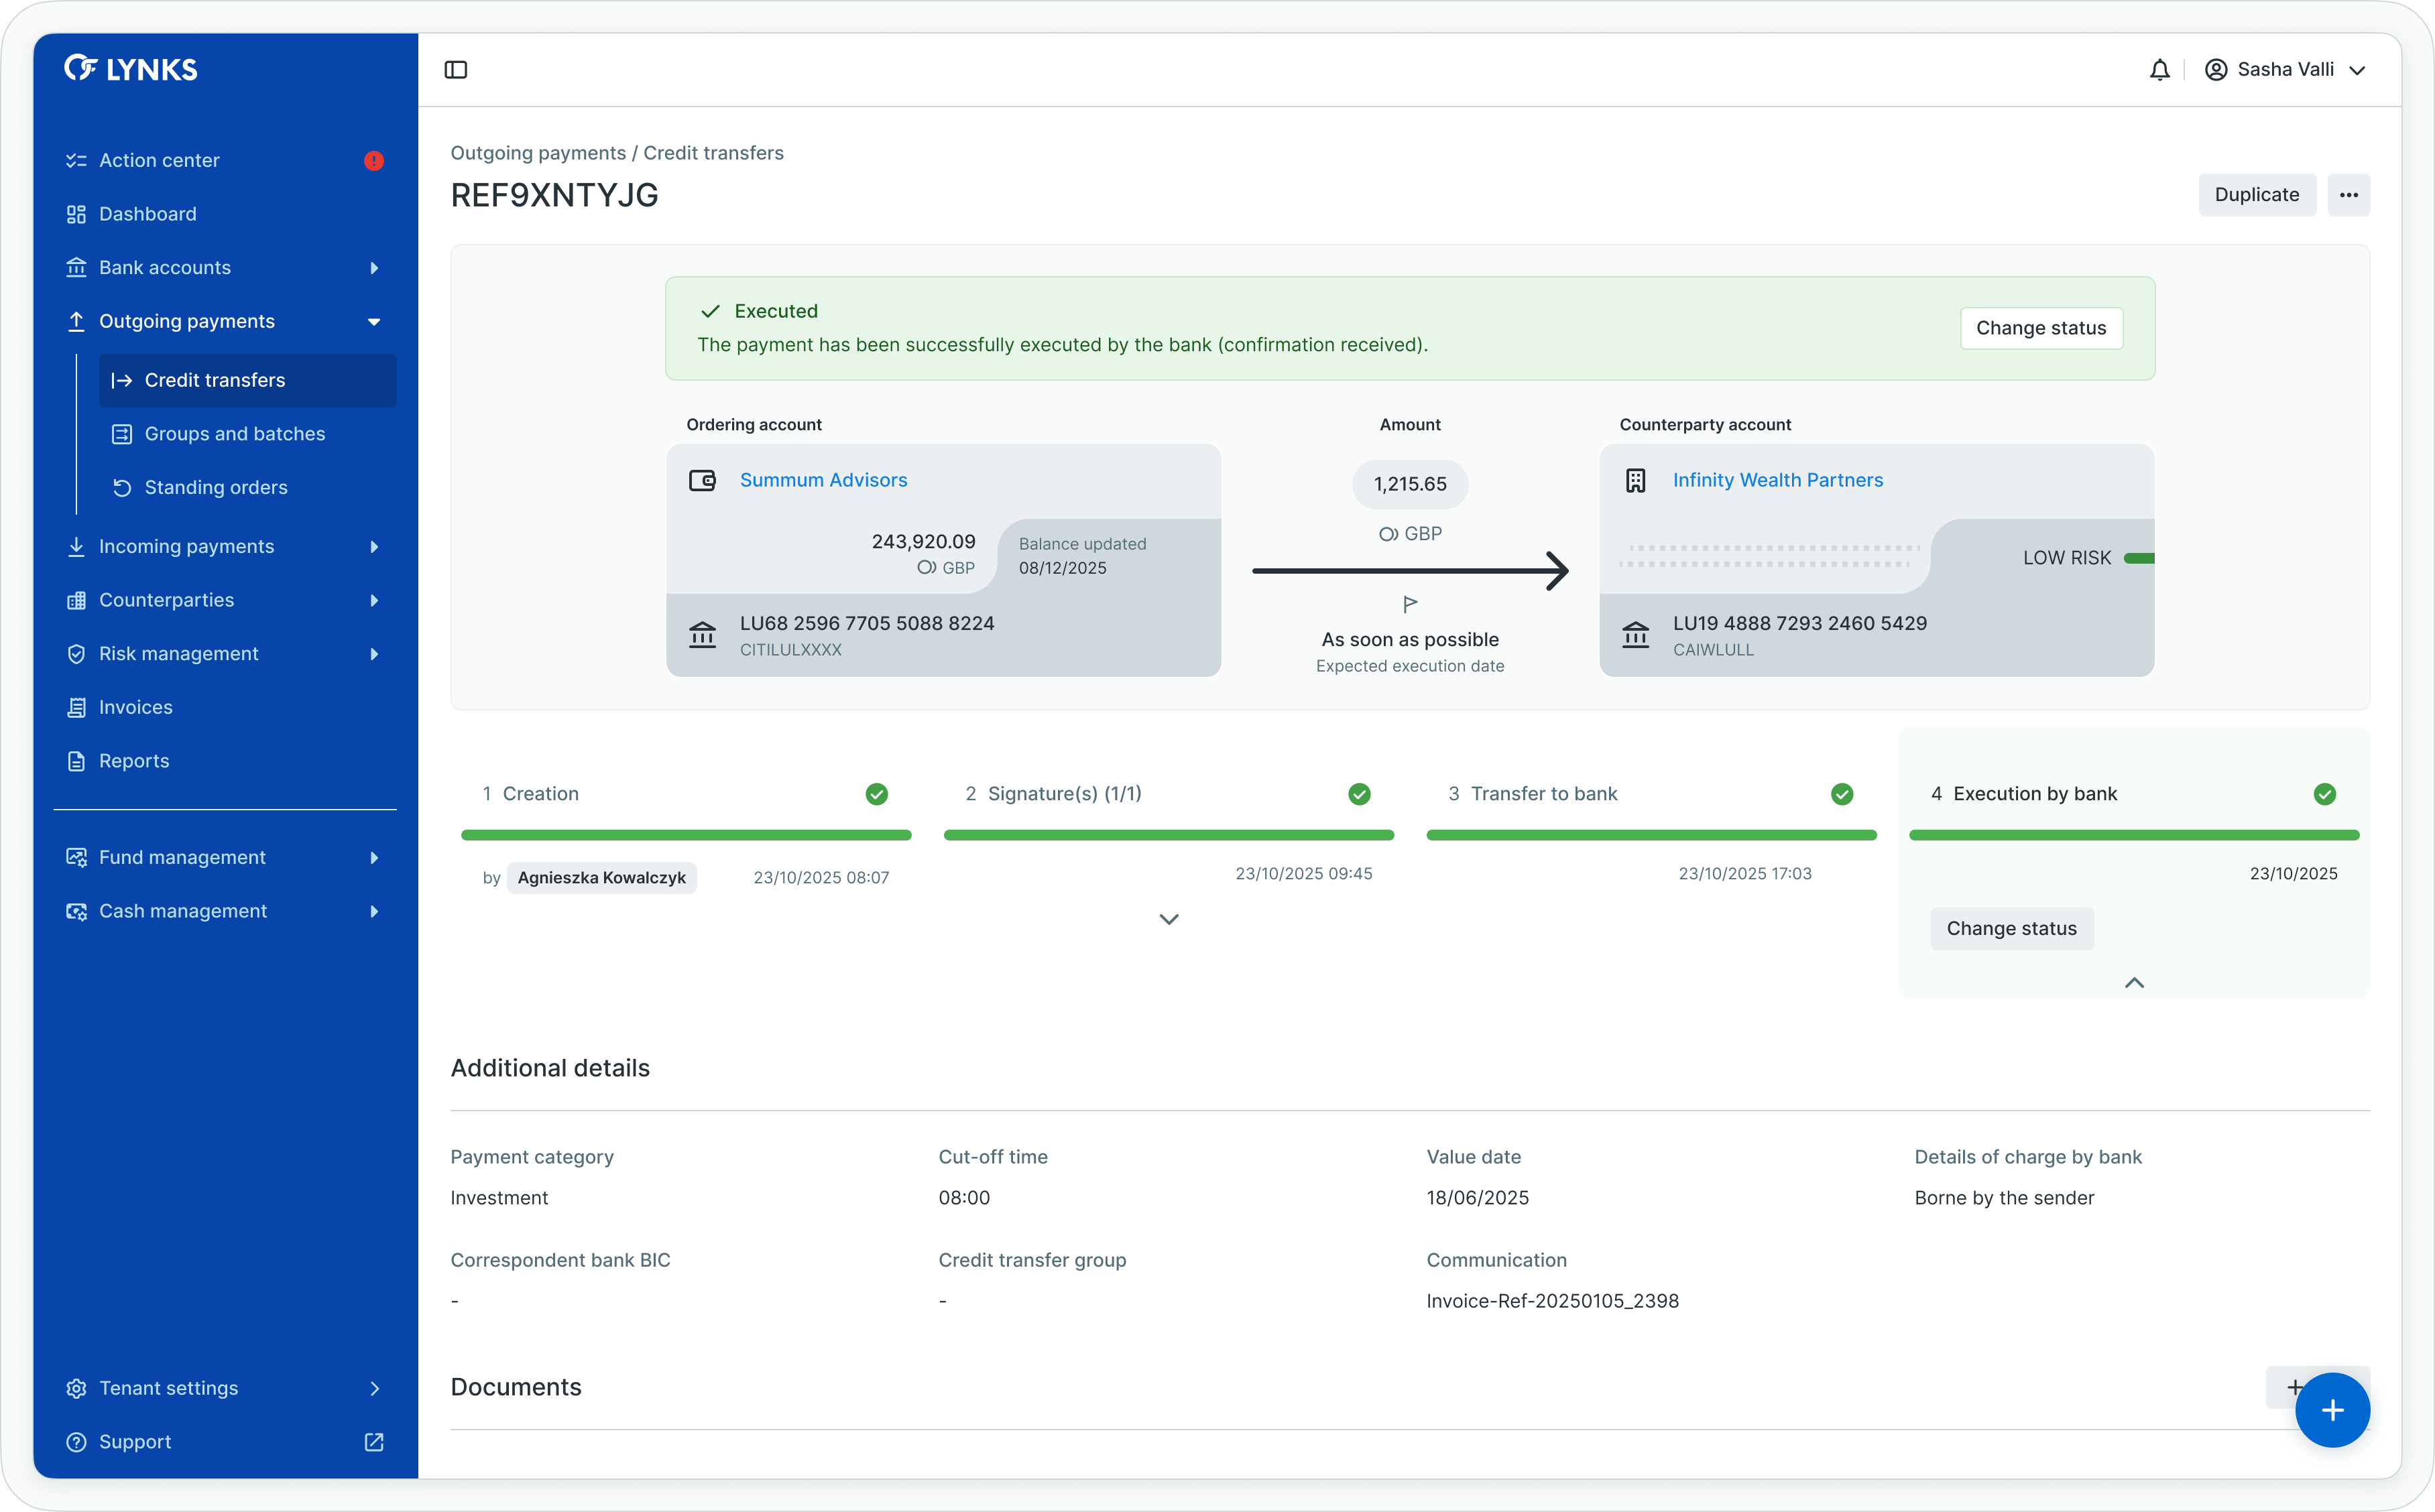Expand the Bank accounts submenu
Viewport: 2435px width, 1512px height.
coord(374,268)
